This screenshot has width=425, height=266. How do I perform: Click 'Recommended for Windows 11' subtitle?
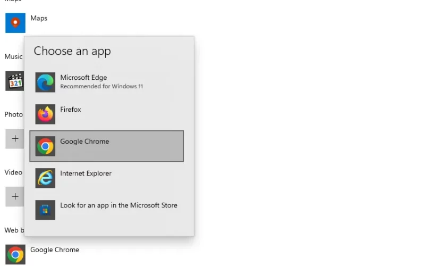pos(101,86)
